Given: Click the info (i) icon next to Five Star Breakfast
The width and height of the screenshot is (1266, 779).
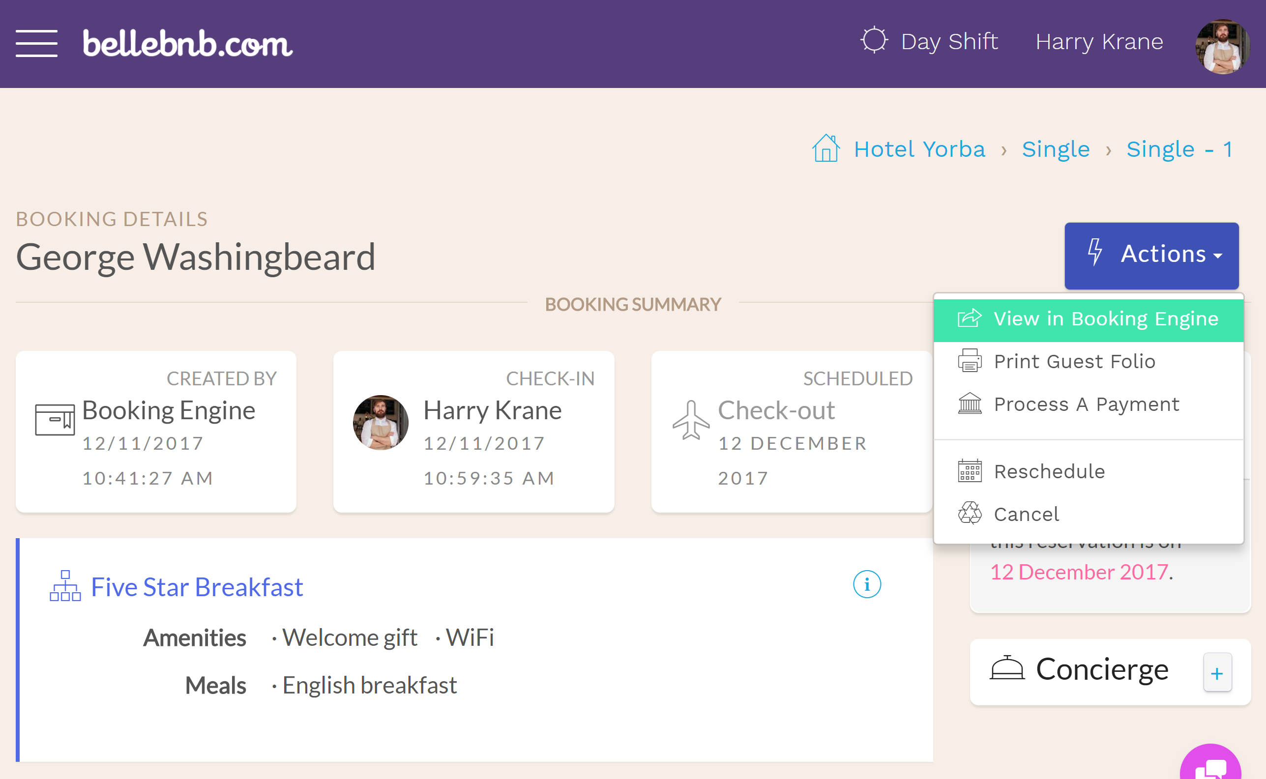Looking at the screenshot, I should 866,585.
